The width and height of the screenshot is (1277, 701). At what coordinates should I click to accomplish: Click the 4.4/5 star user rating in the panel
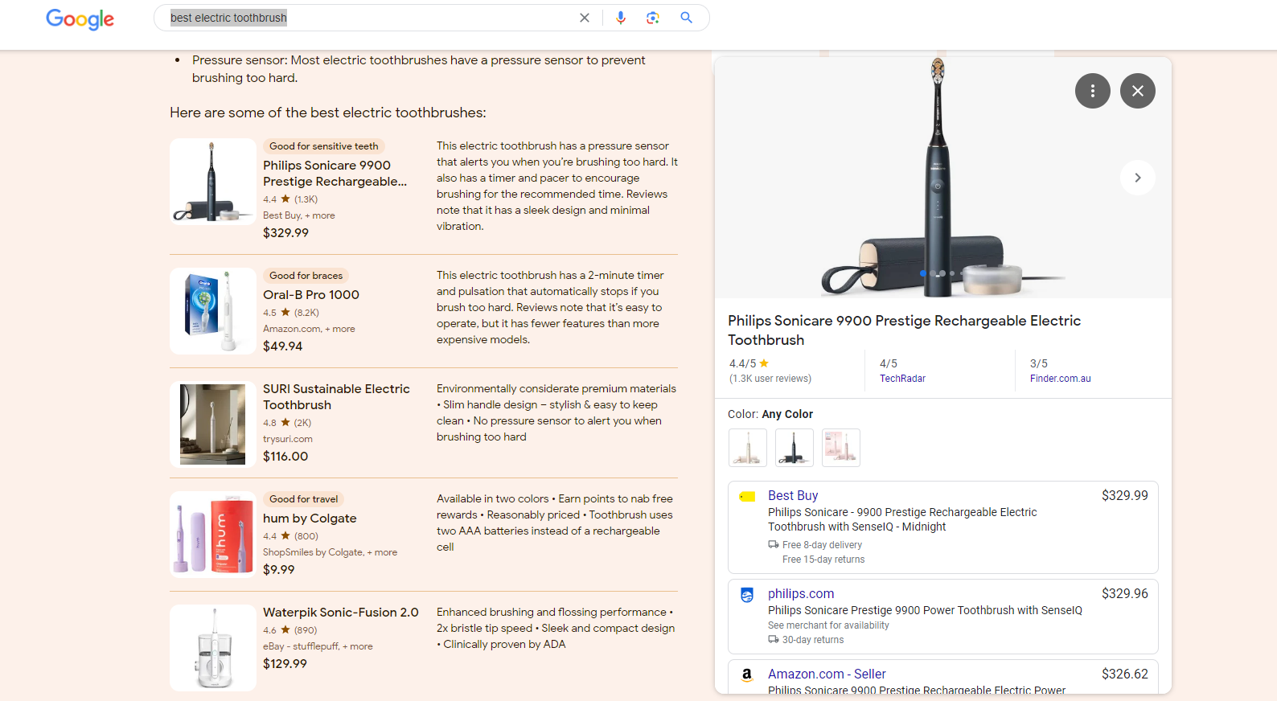click(749, 363)
